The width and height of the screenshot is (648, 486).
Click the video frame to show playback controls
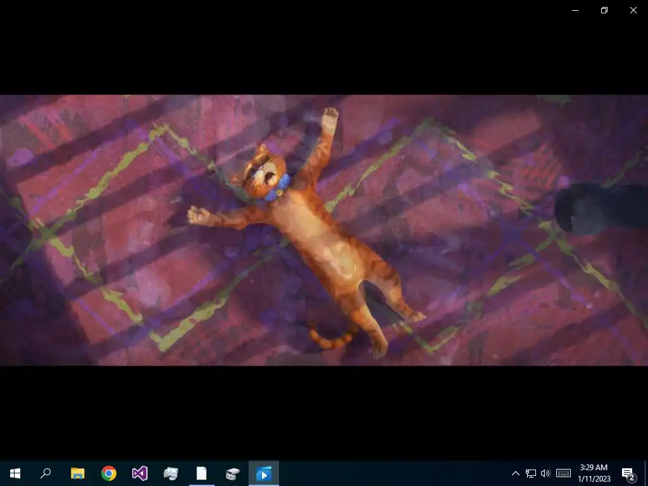(324, 230)
